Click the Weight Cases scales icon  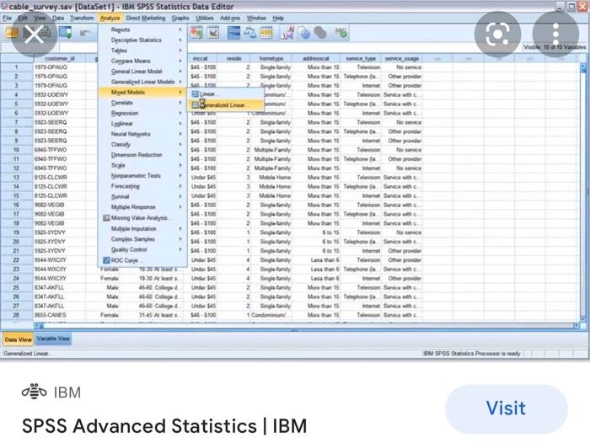249,33
